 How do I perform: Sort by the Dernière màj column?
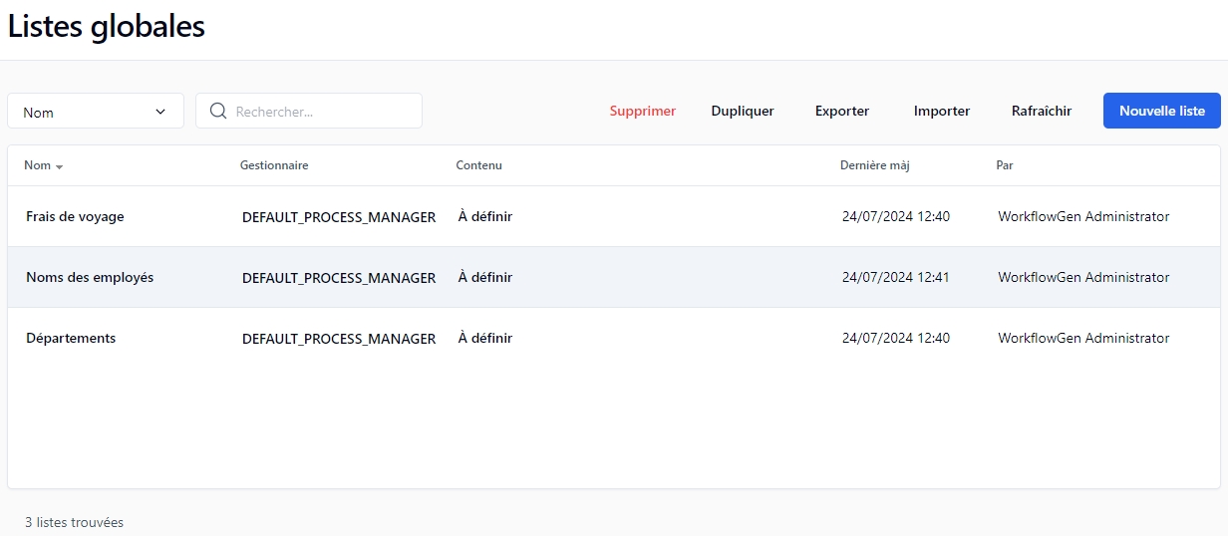pos(875,165)
